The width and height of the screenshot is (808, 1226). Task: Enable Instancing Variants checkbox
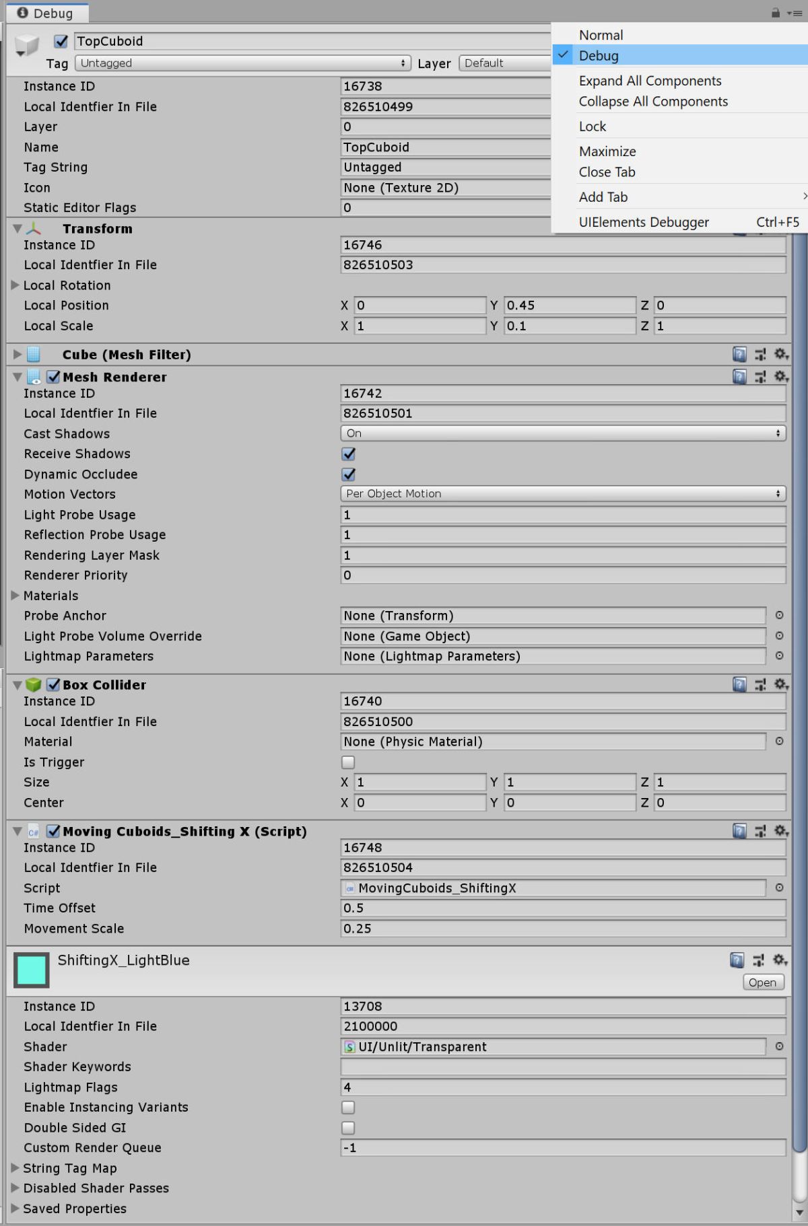click(x=348, y=1107)
